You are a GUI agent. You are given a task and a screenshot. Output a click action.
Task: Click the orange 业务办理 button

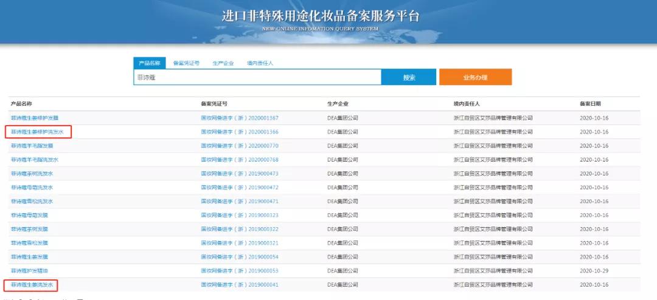[475, 77]
